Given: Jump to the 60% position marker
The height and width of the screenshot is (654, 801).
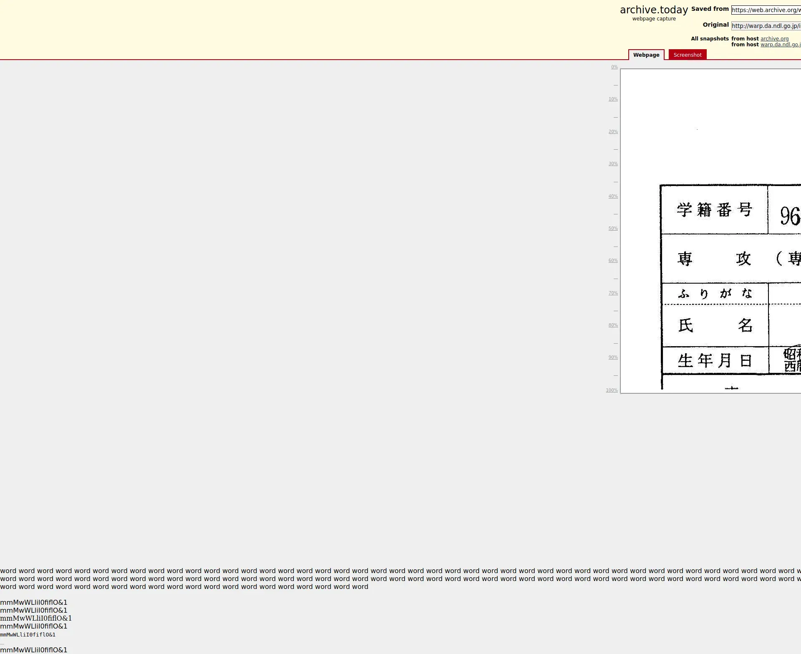Looking at the screenshot, I should pyautogui.click(x=613, y=261).
